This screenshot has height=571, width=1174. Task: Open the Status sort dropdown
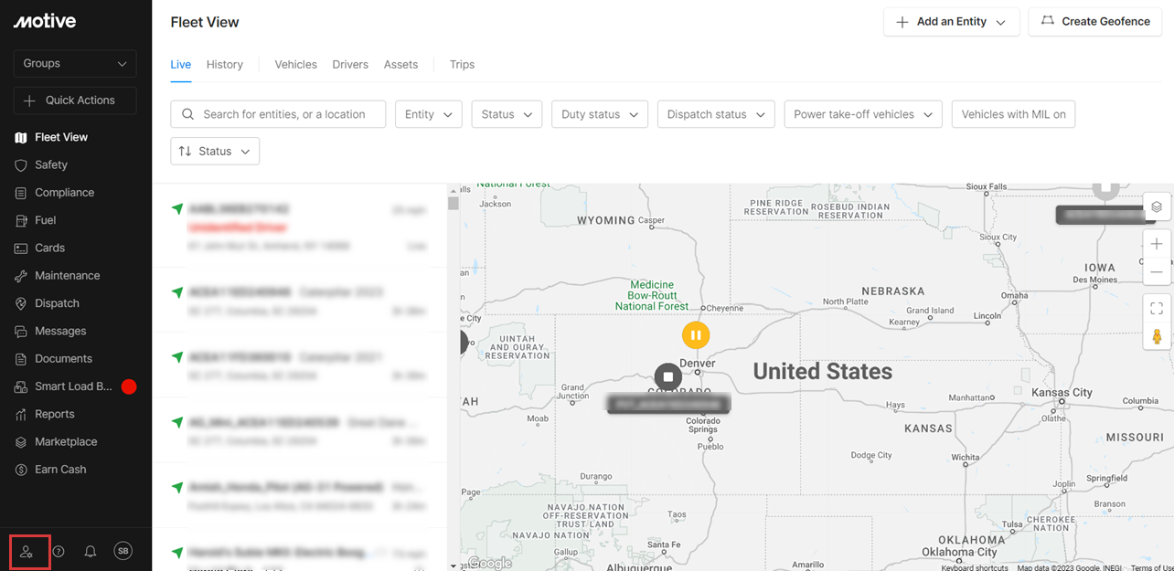click(215, 152)
